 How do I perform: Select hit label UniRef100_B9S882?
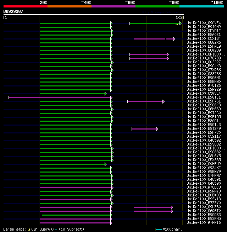[x=204, y=144]
